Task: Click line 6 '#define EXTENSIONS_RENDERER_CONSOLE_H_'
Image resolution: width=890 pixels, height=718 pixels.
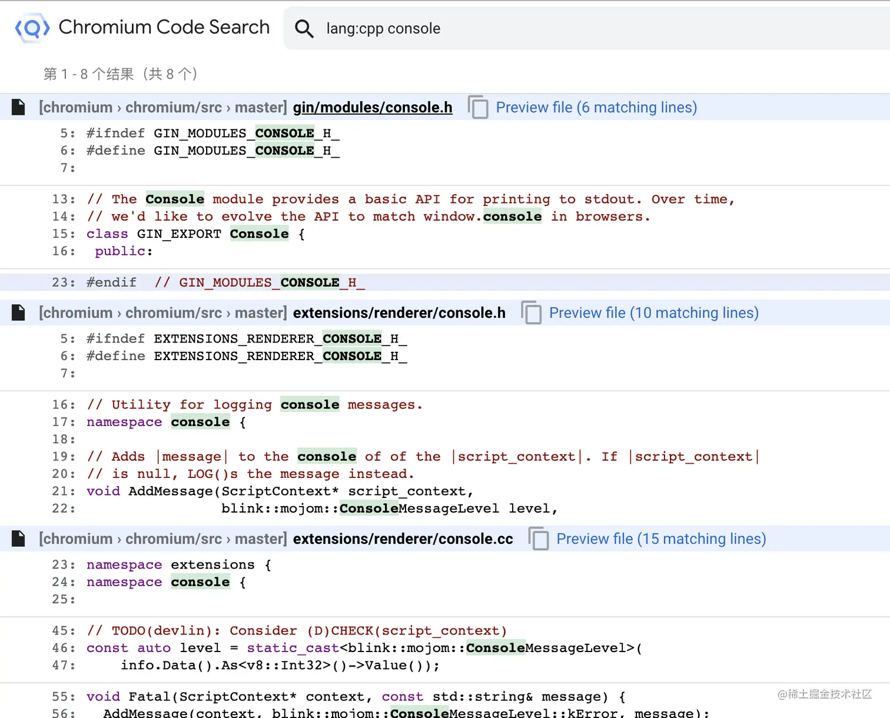Action: (247, 355)
